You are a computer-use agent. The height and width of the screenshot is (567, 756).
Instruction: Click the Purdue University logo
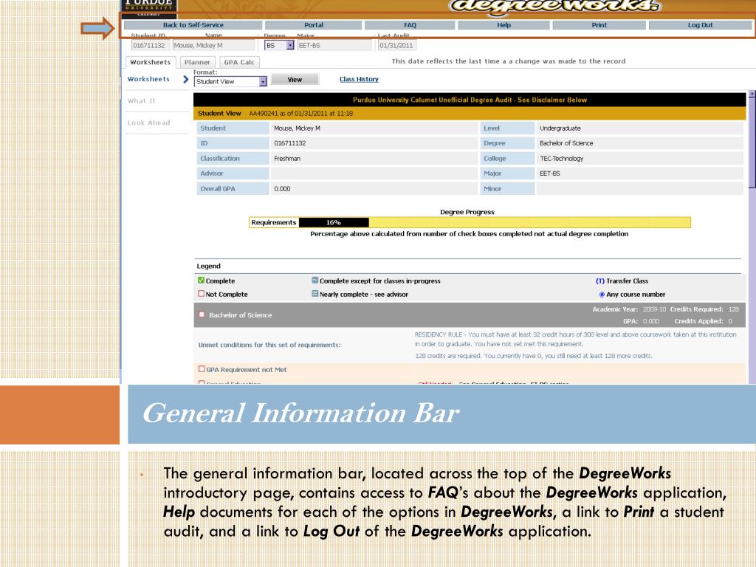pos(149,8)
